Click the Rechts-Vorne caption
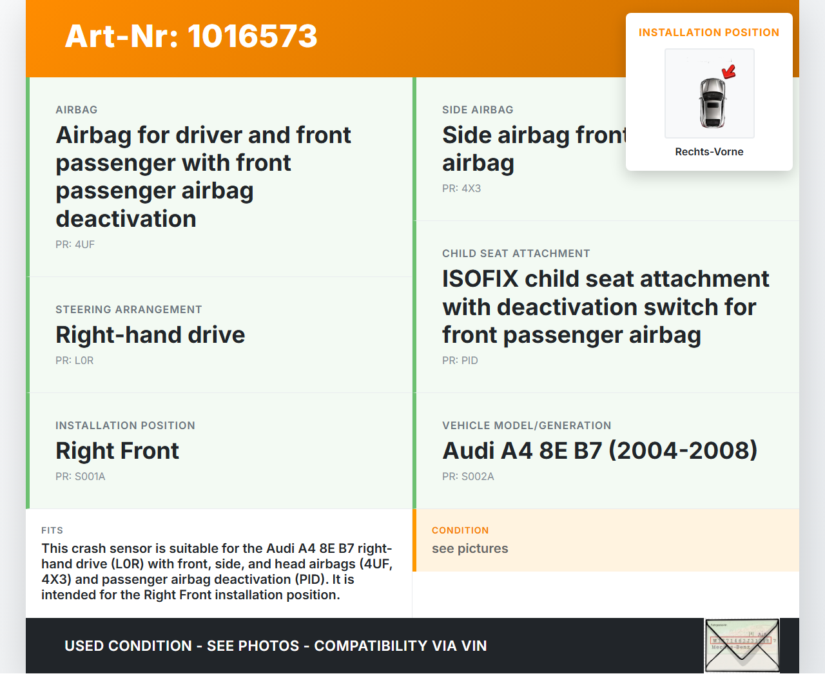The image size is (825, 674). [x=709, y=152]
